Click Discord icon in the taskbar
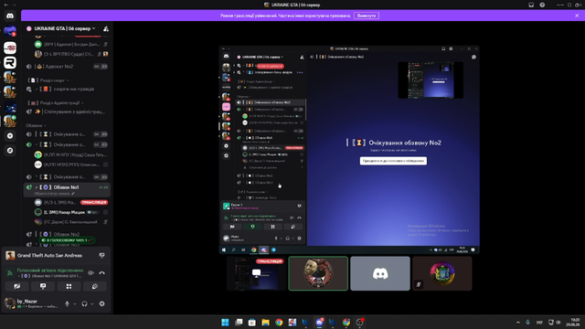 (x=319, y=323)
